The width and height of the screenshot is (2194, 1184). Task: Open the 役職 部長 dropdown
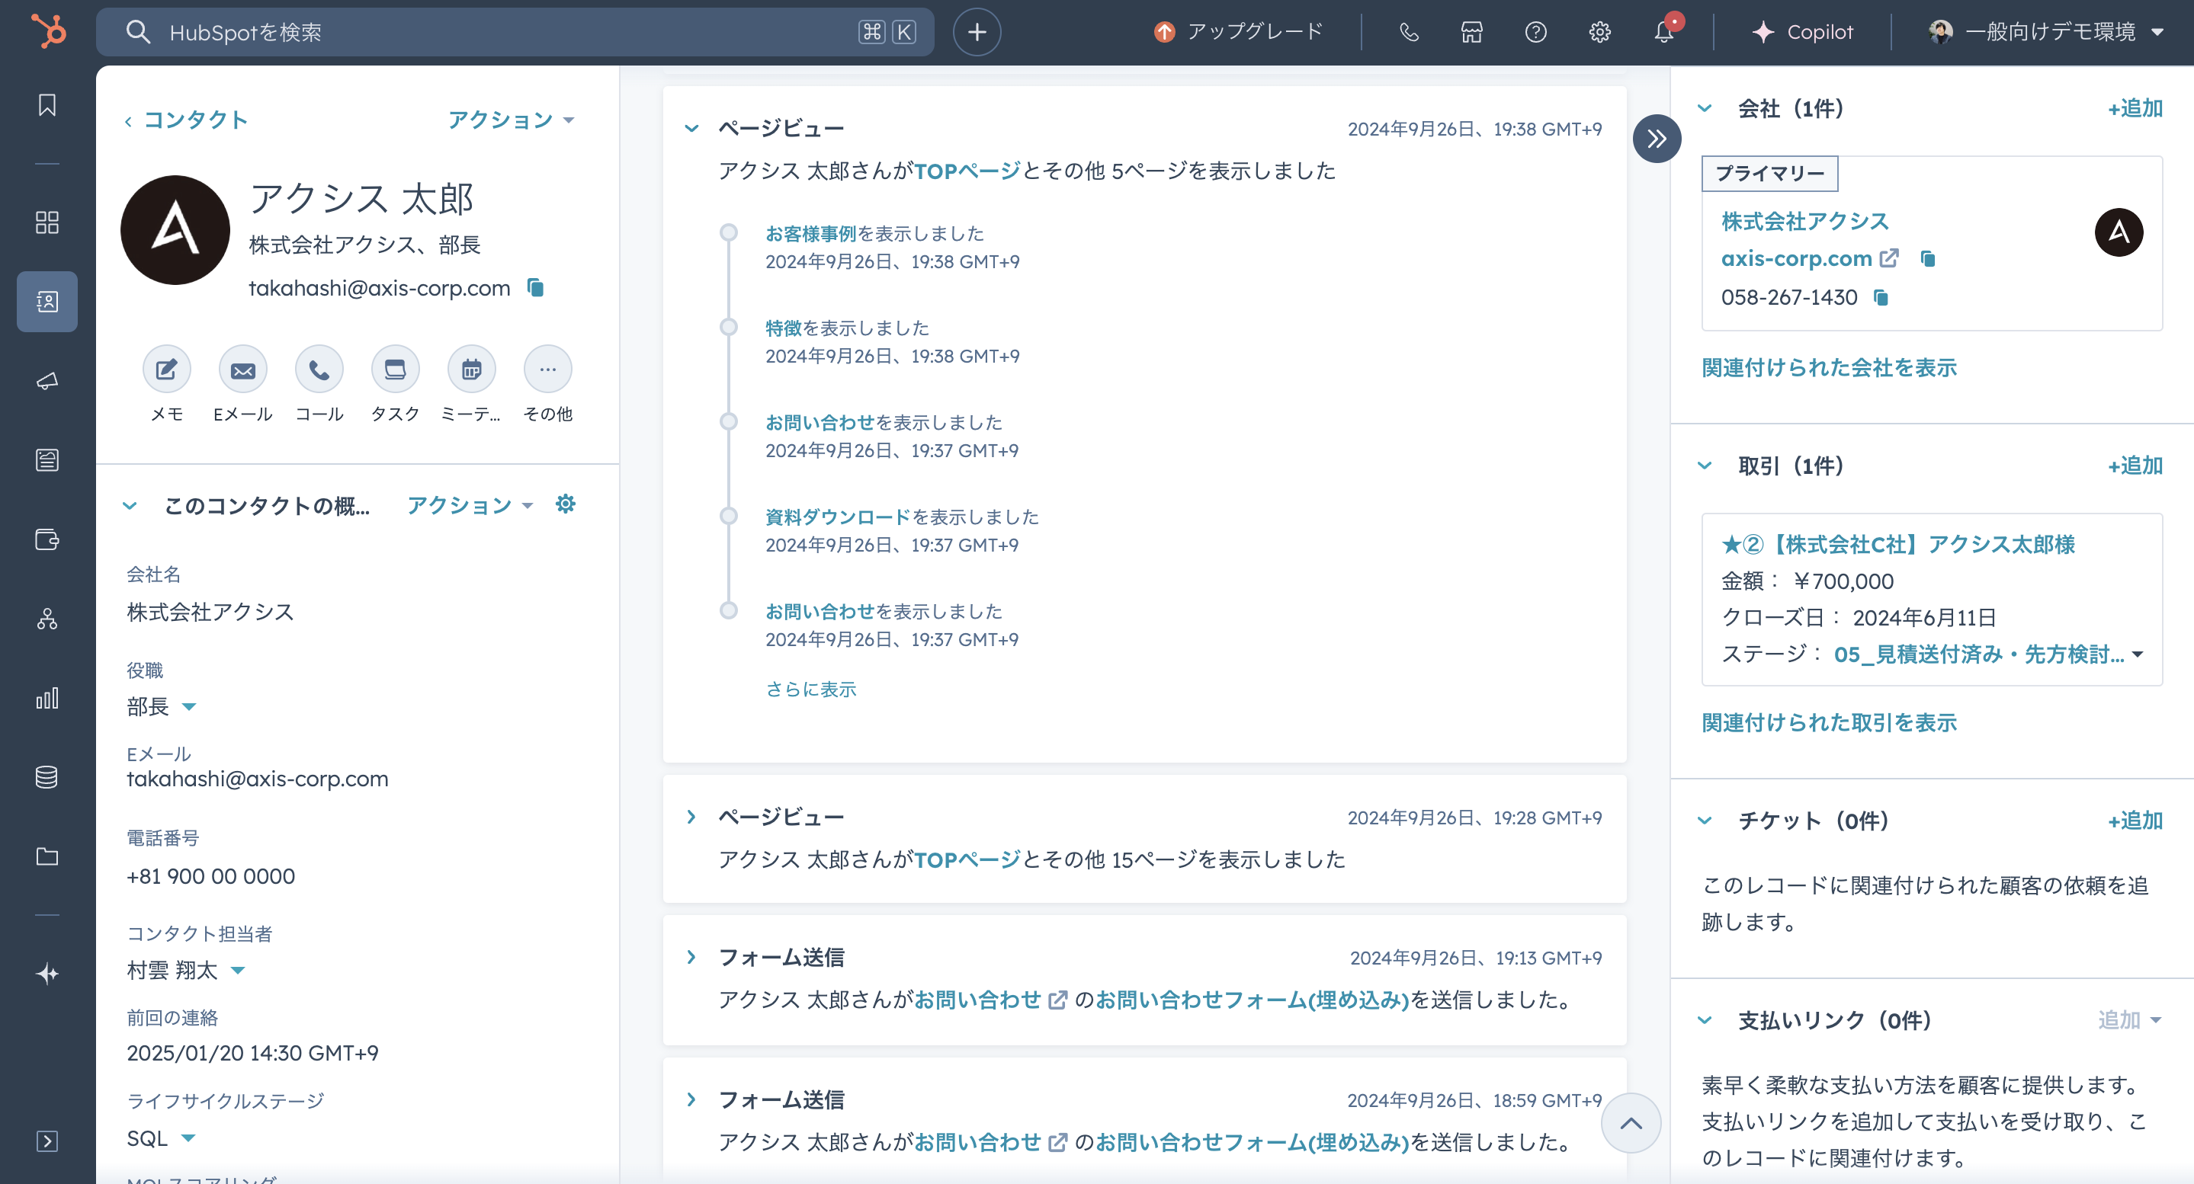[162, 706]
